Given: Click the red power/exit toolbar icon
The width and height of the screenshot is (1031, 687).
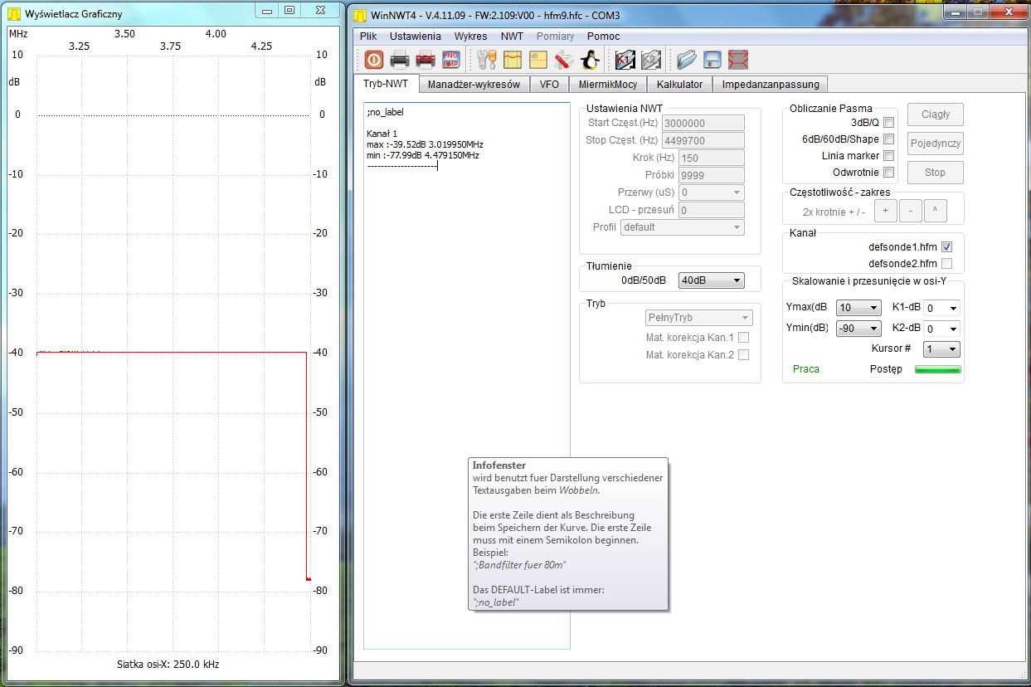Looking at the screenshot, I should (x=373, y=60).
